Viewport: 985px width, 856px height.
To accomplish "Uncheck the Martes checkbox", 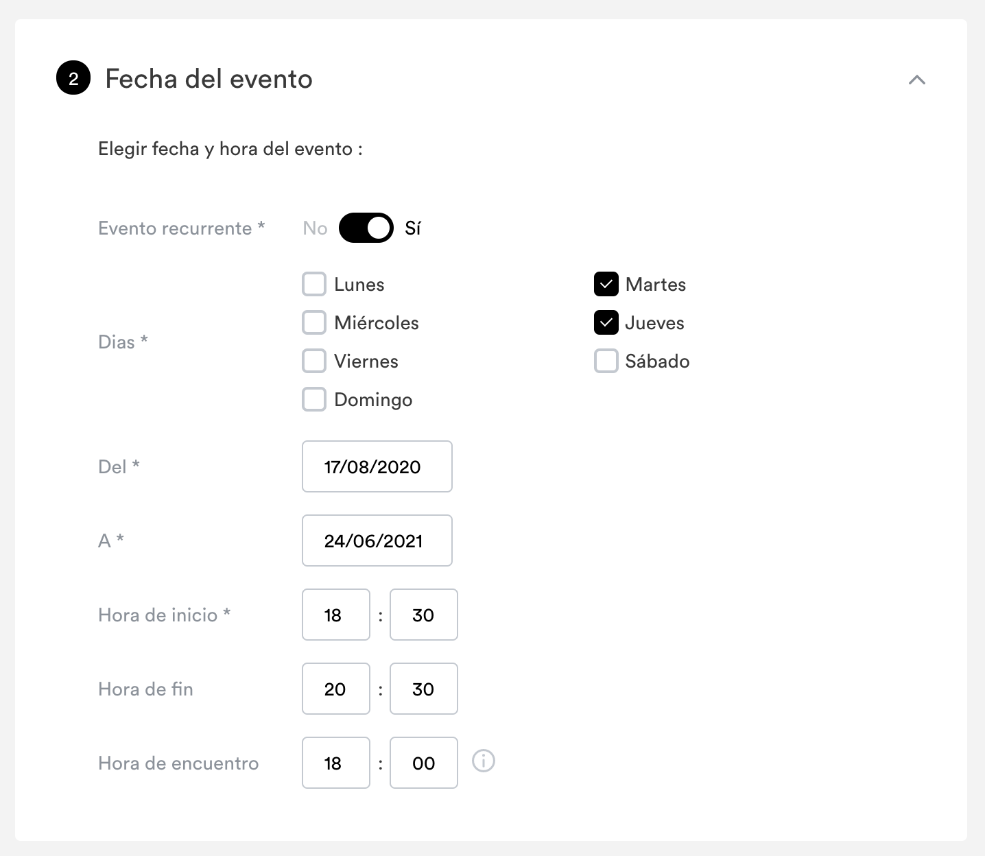I will tap(606, 284).
